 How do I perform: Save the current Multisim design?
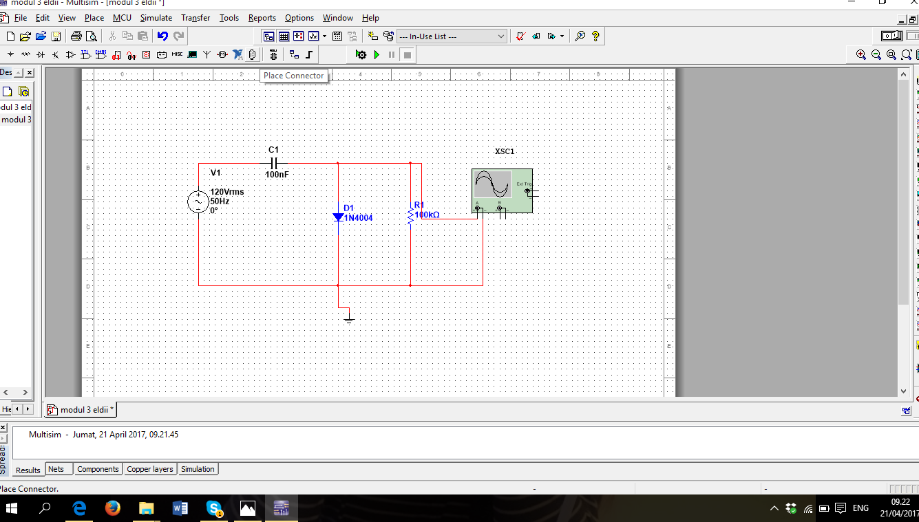[x=56, y=36]
